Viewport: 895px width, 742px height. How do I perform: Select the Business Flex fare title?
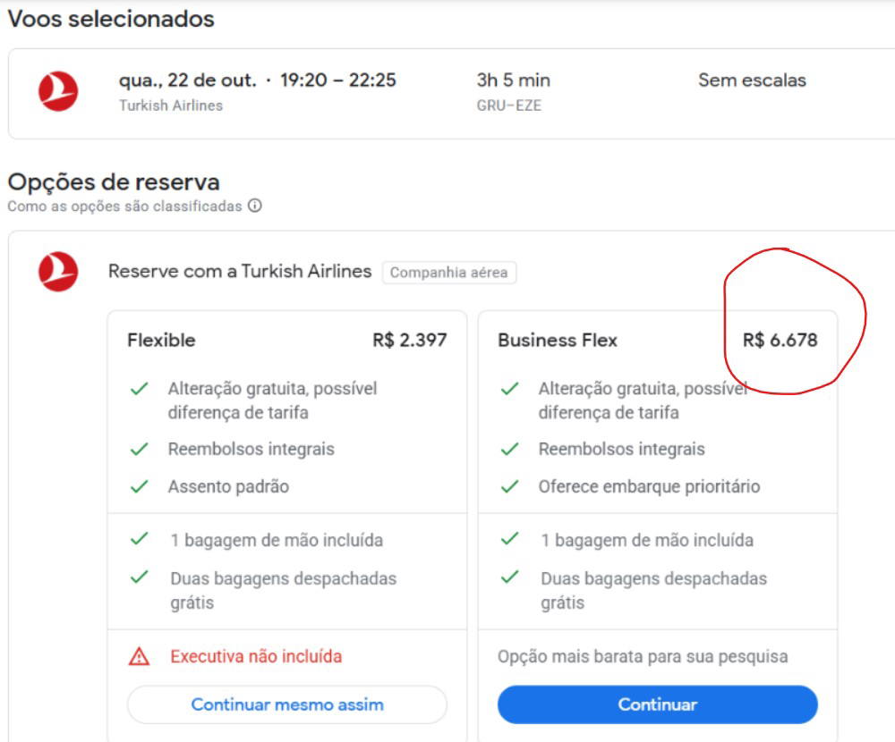click(x=558, y=341)
